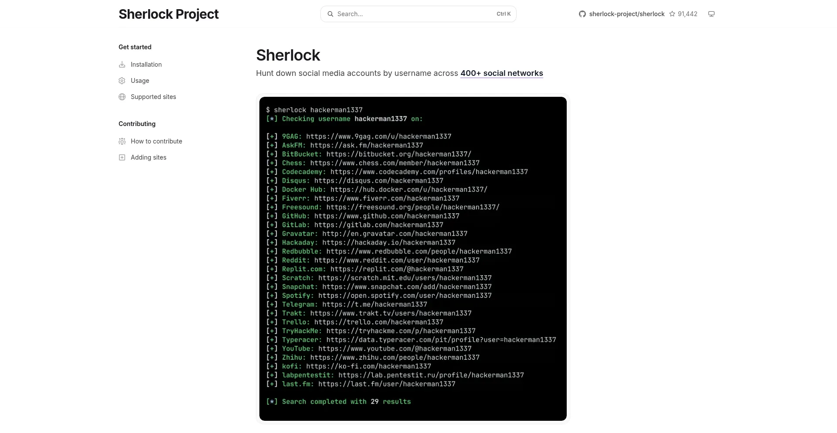Click the BitBucket result line

coord(369,154)
